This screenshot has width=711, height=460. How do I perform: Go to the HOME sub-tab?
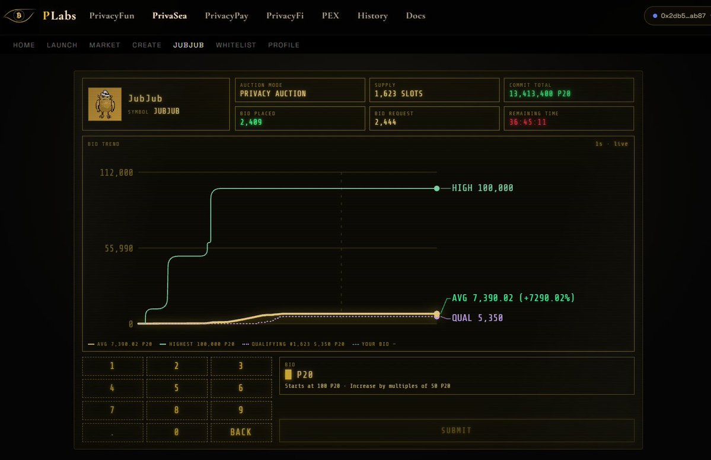click(24, 45)
